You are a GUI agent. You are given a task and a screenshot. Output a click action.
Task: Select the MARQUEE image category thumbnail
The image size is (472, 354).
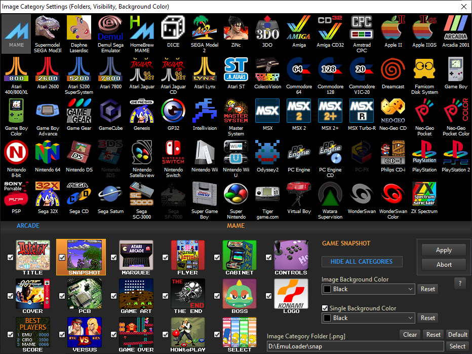click(136, 255)
